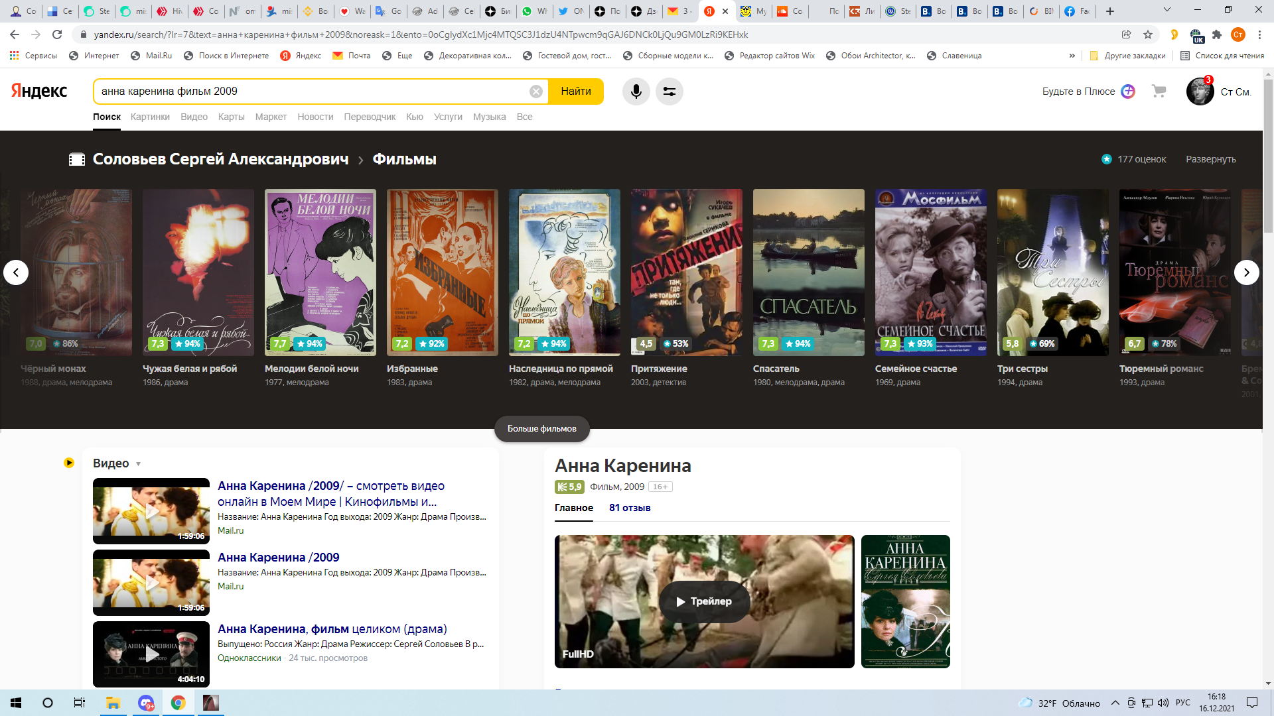Share this page from the address bar
The image size is (1274, 716).
(1126, 34)
